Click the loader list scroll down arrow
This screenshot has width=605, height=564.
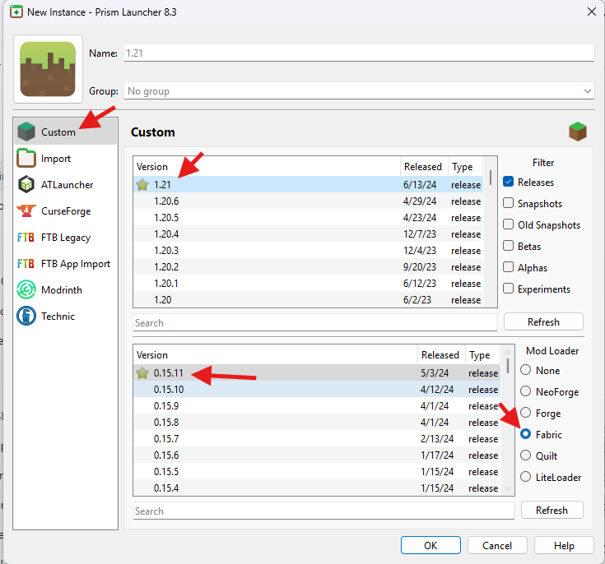[x=508, y=490]
